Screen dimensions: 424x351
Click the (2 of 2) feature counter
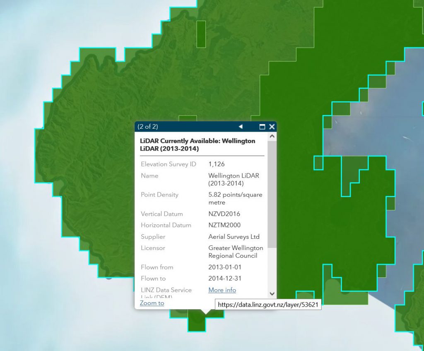pyautogui.click(x=148, y=127)
